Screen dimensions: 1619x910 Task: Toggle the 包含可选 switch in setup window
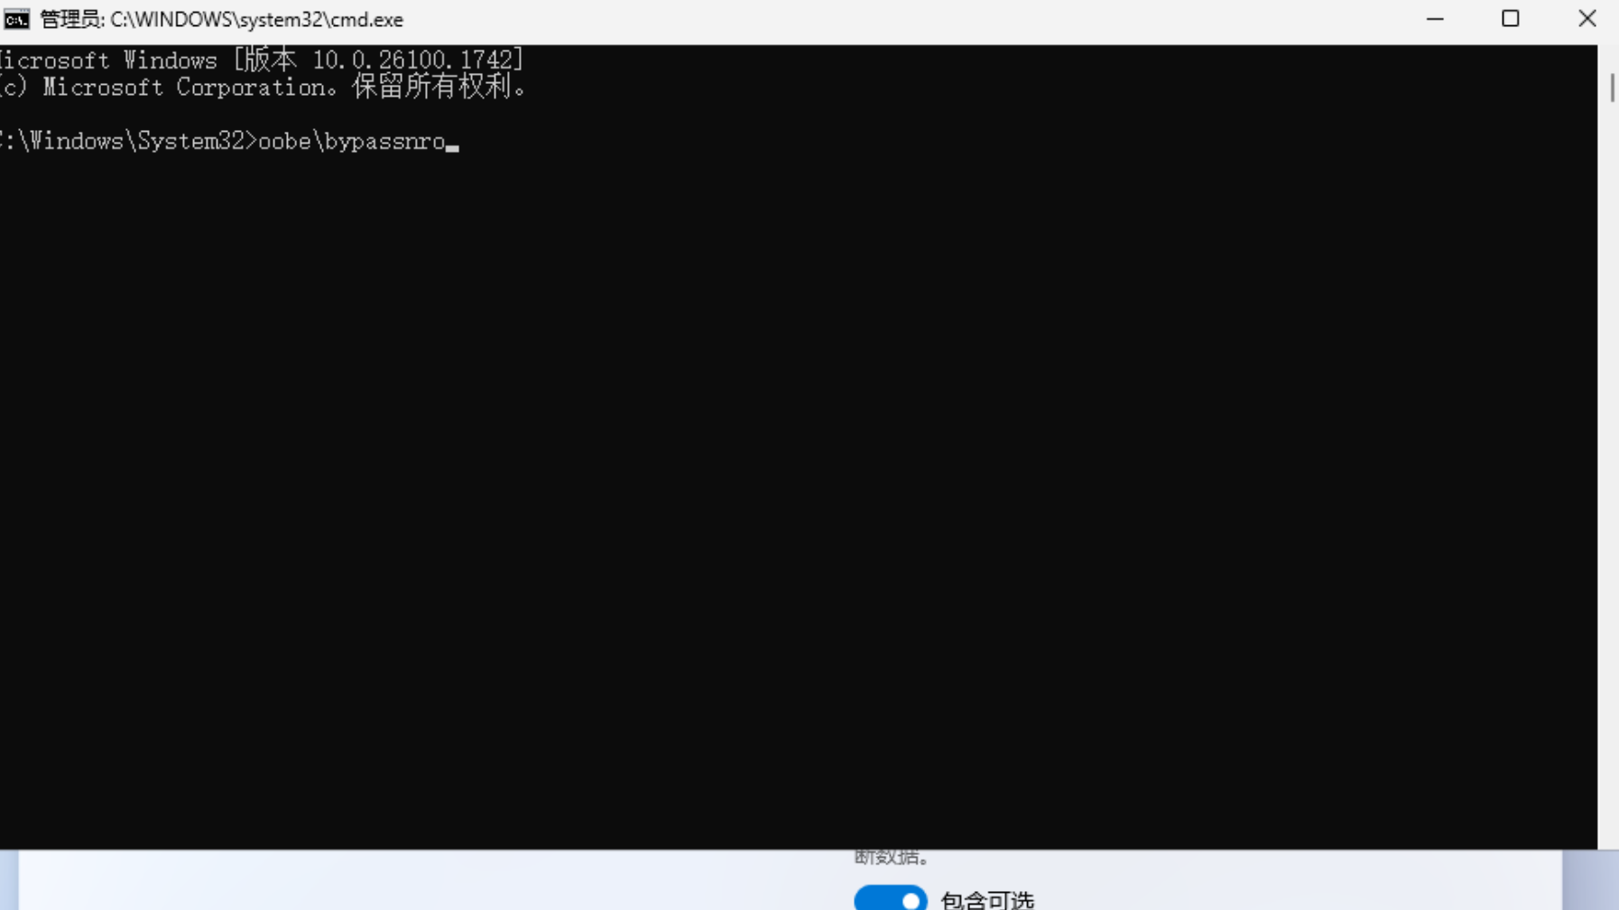coord(891,898)
